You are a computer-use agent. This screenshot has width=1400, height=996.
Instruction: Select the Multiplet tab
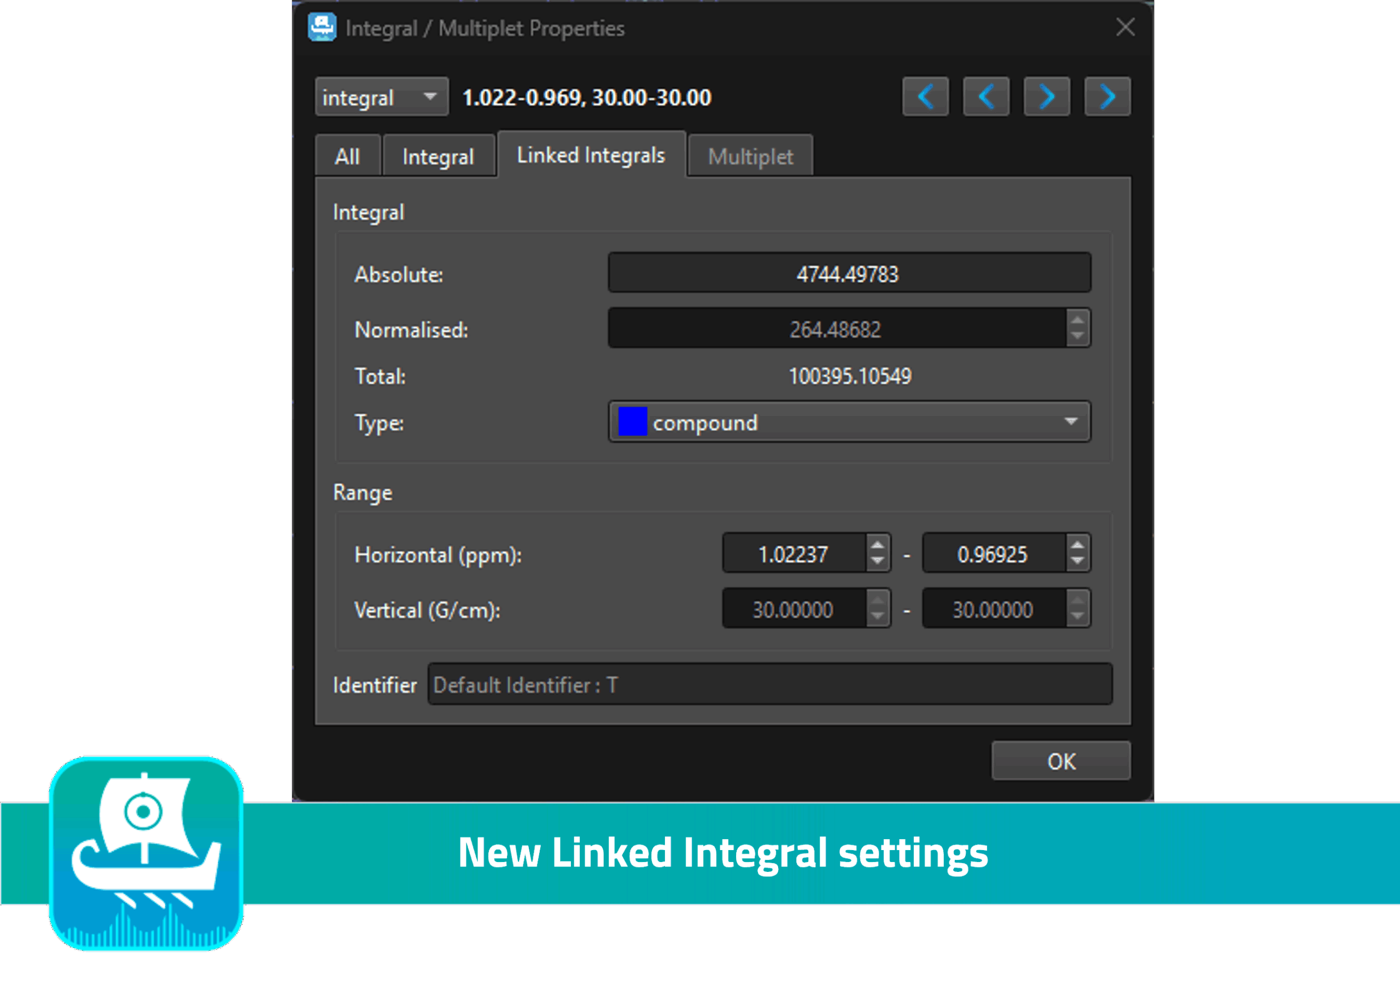pos(750,157)
